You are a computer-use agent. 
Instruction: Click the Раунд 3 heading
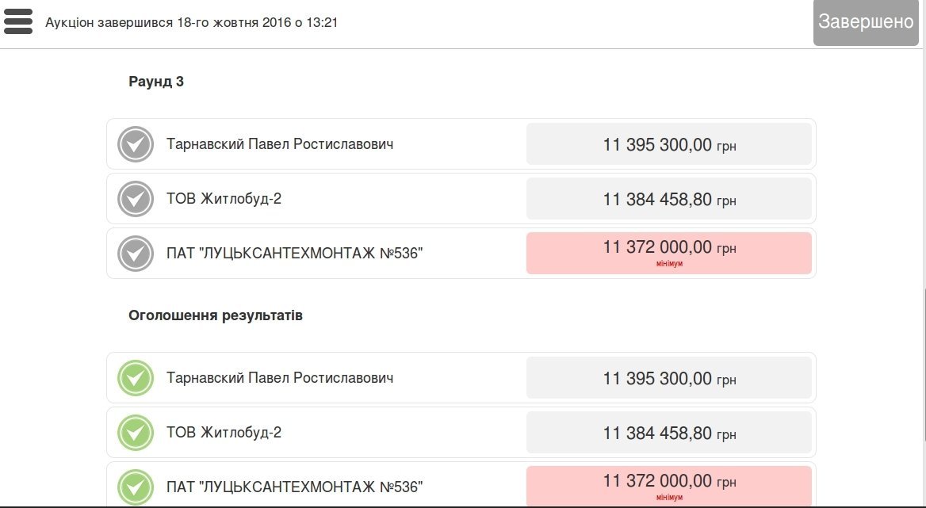tap(156, 81)
